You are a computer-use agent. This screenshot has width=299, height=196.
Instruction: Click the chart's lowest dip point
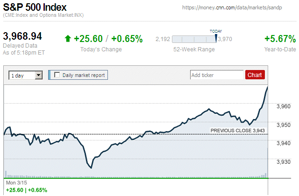pos(91,168)
